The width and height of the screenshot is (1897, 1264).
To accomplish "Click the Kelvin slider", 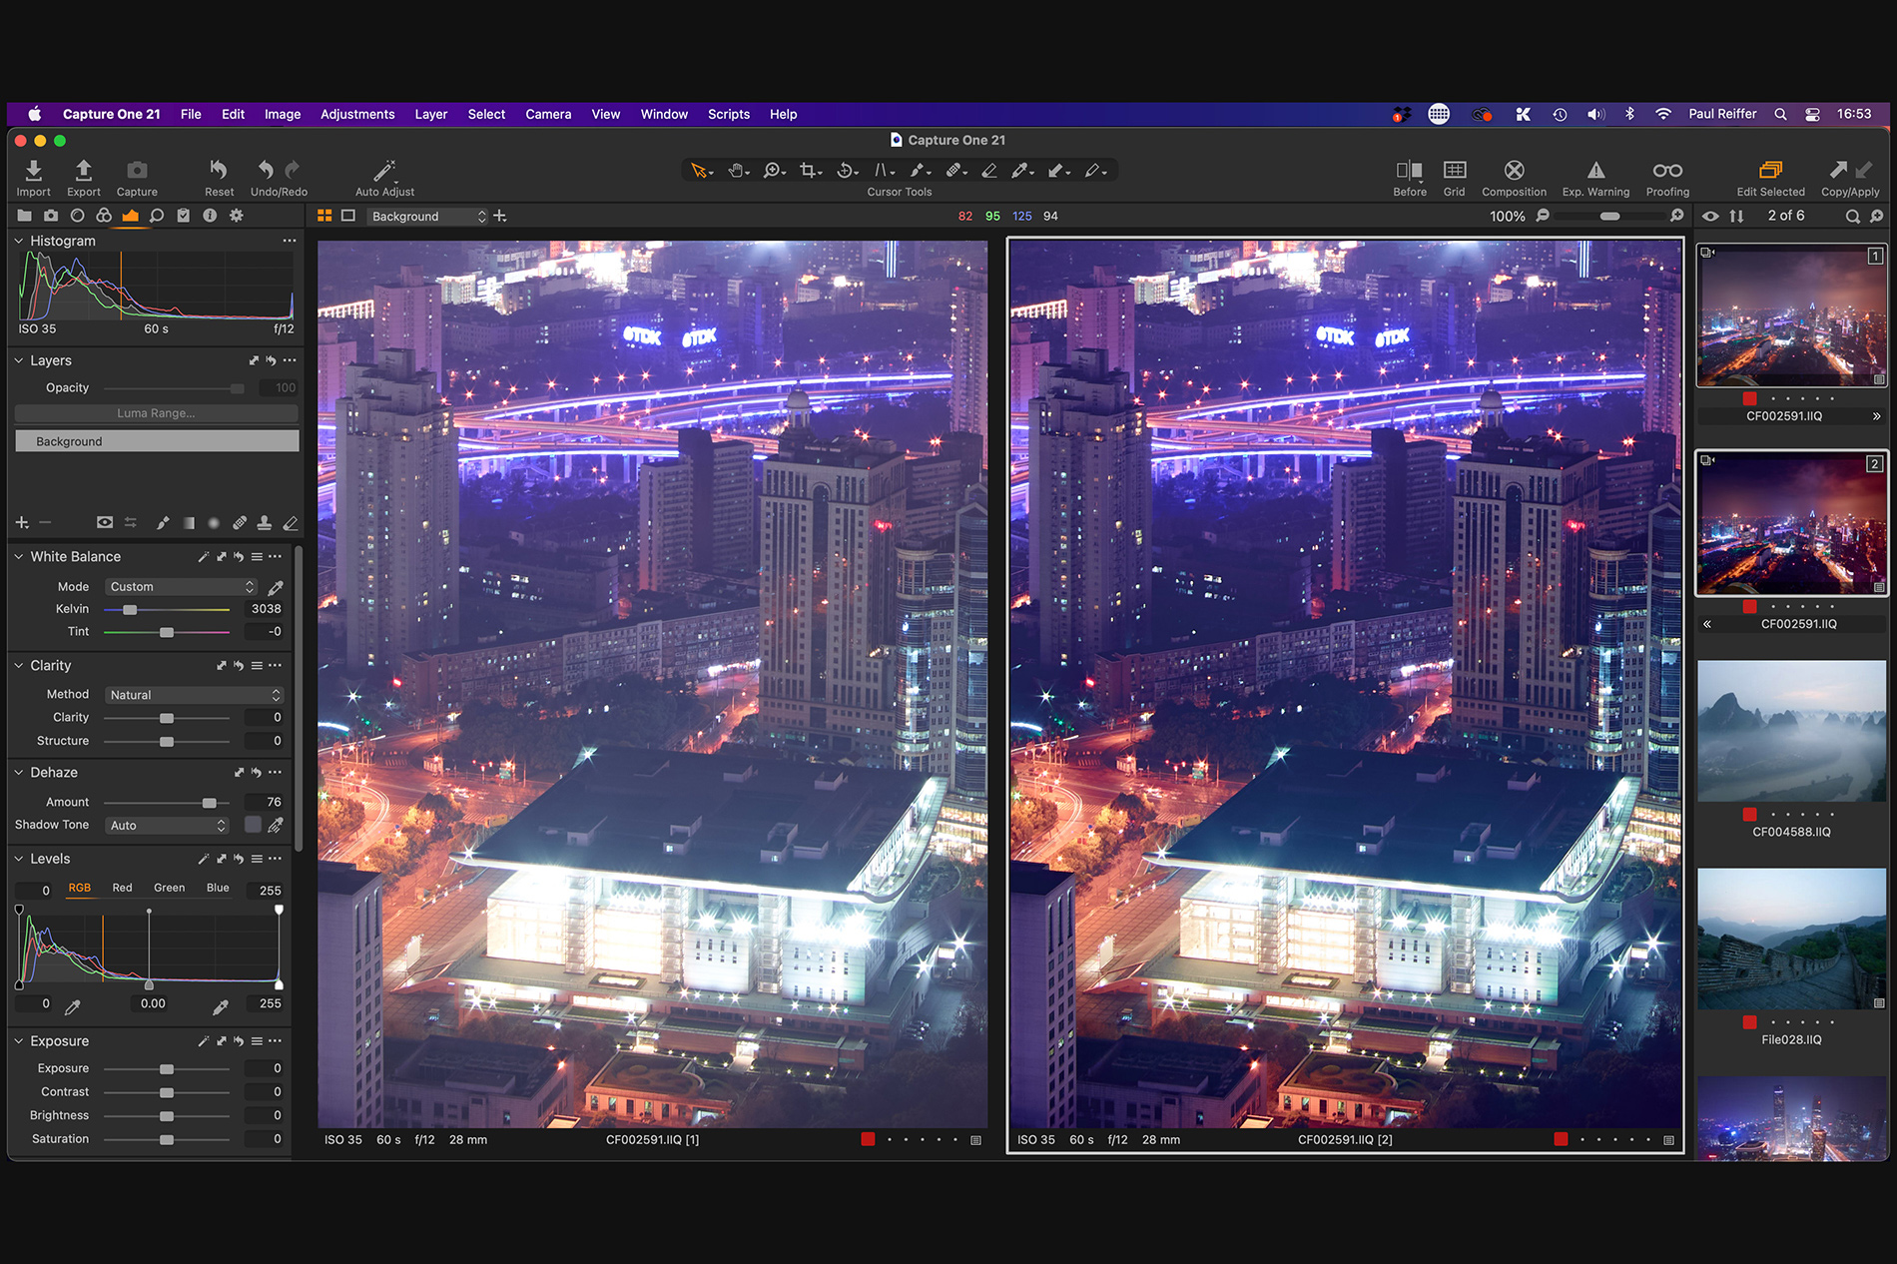I will [167, 609].
